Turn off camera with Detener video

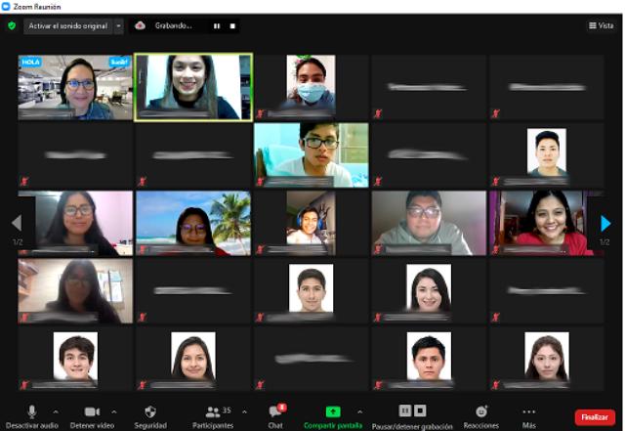(92, 411)
